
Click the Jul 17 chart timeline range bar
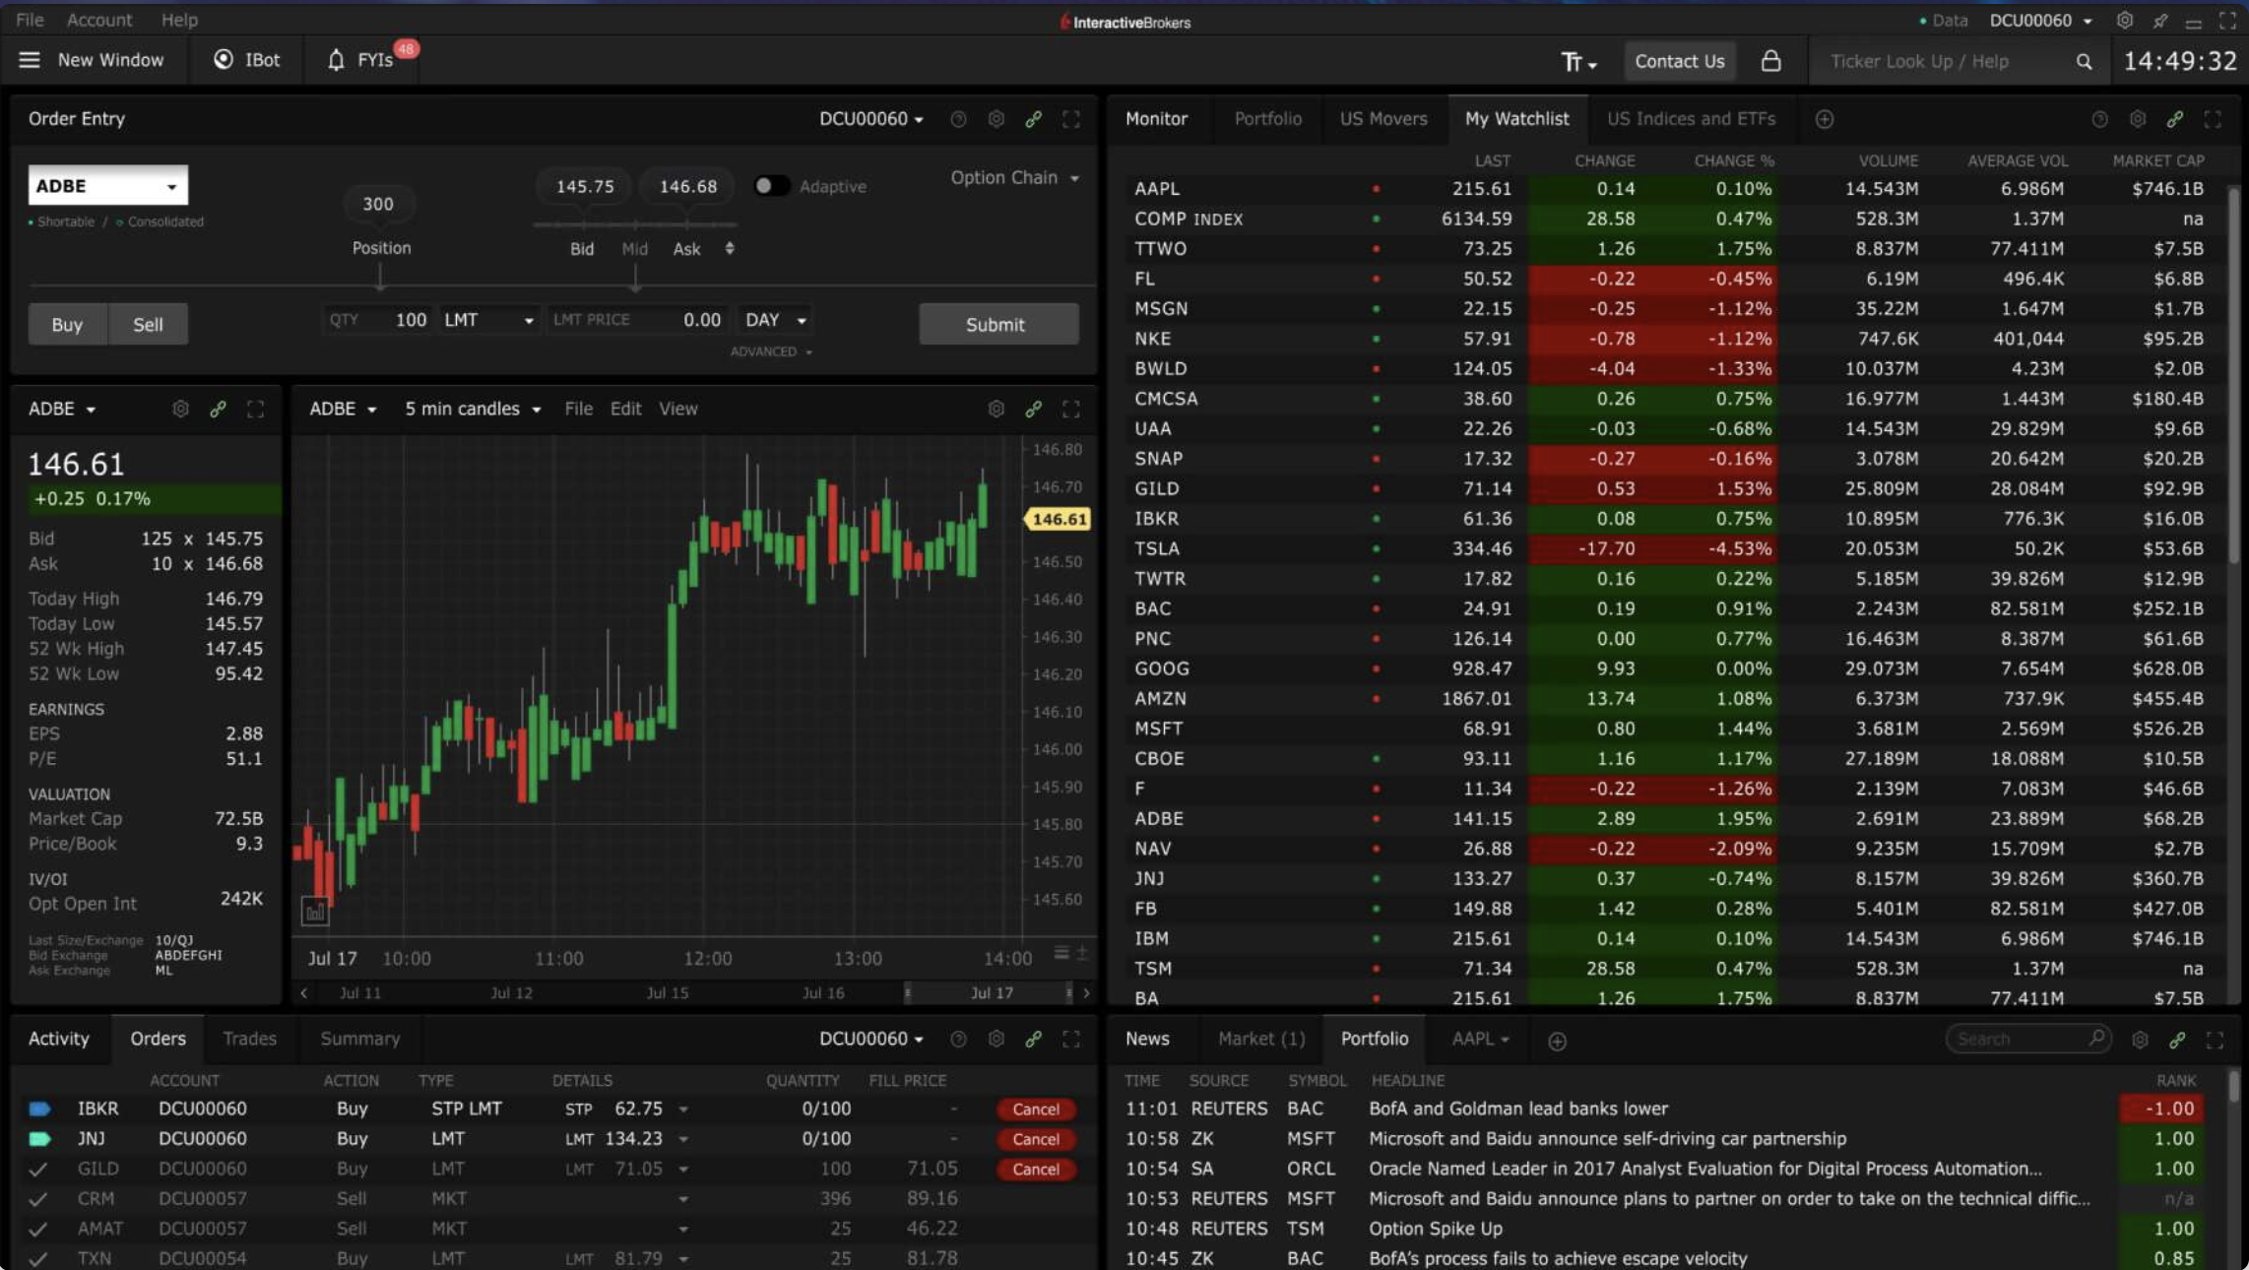(x=989, y=992)
